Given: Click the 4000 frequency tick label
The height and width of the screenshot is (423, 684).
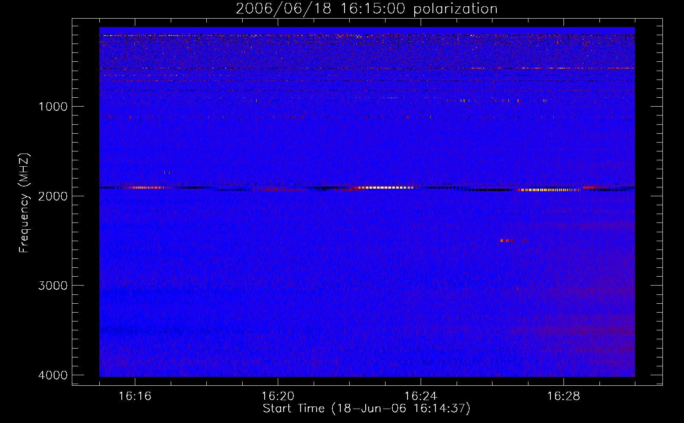Looking at the screenshot, I should (x=53, y=375).
